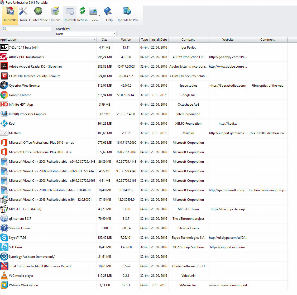Click Visual C++ 2008 x86 9.0.30729.6161 row
The height and width of the screenshot is (295, 297).
[143, 181]
